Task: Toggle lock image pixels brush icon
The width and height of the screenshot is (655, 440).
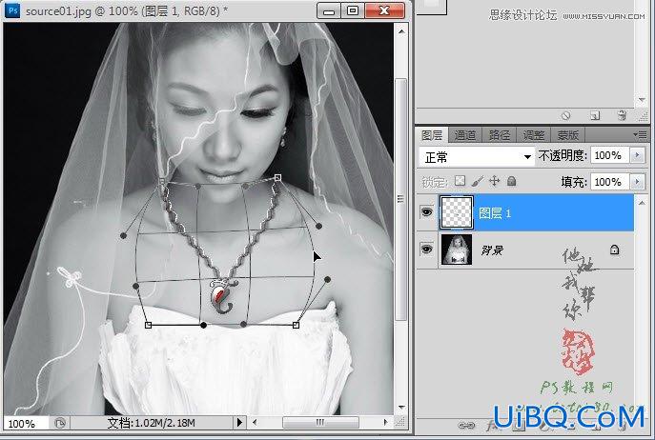Action: tap(477, 181)
